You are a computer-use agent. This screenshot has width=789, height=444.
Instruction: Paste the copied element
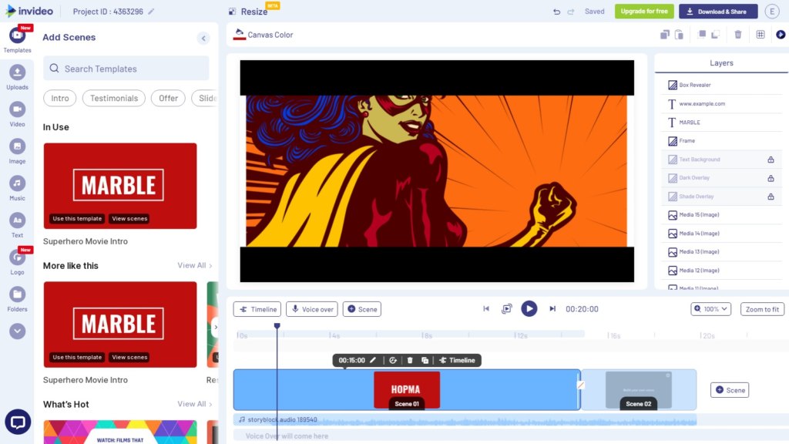pyautogui.click(x=679, y=34)
